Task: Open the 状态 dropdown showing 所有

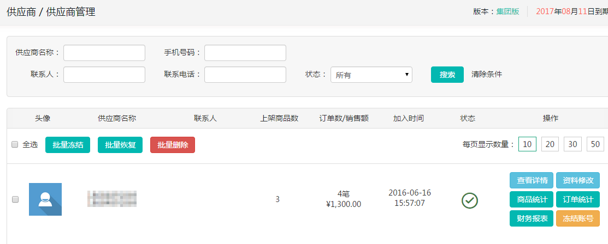Action: coord(371,75)
